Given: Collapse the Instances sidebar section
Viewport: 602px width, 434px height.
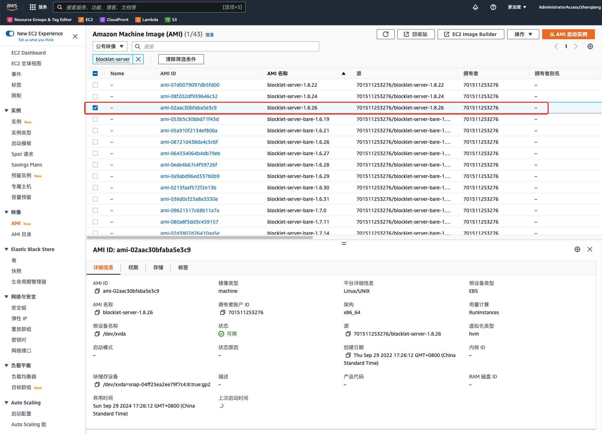Looking at the screenshot, I should coord(6,111).
